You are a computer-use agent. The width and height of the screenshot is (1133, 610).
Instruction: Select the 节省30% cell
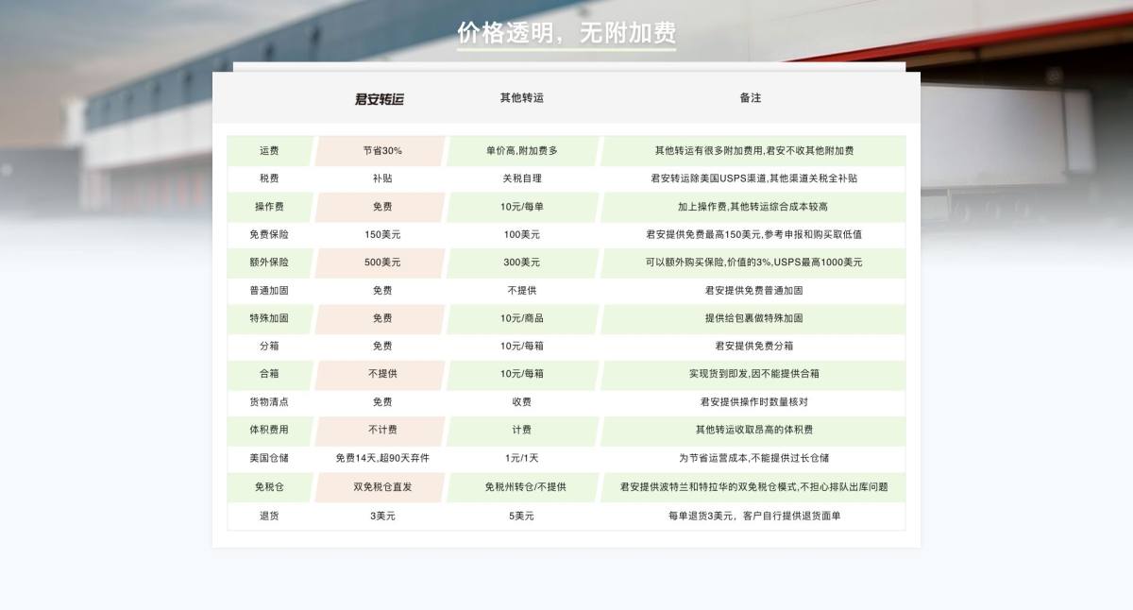click(381, 150)
